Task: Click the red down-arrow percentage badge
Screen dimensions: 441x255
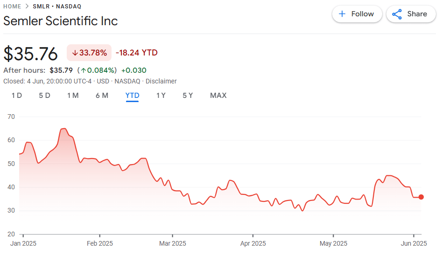Action: click(x=89, y=53)
